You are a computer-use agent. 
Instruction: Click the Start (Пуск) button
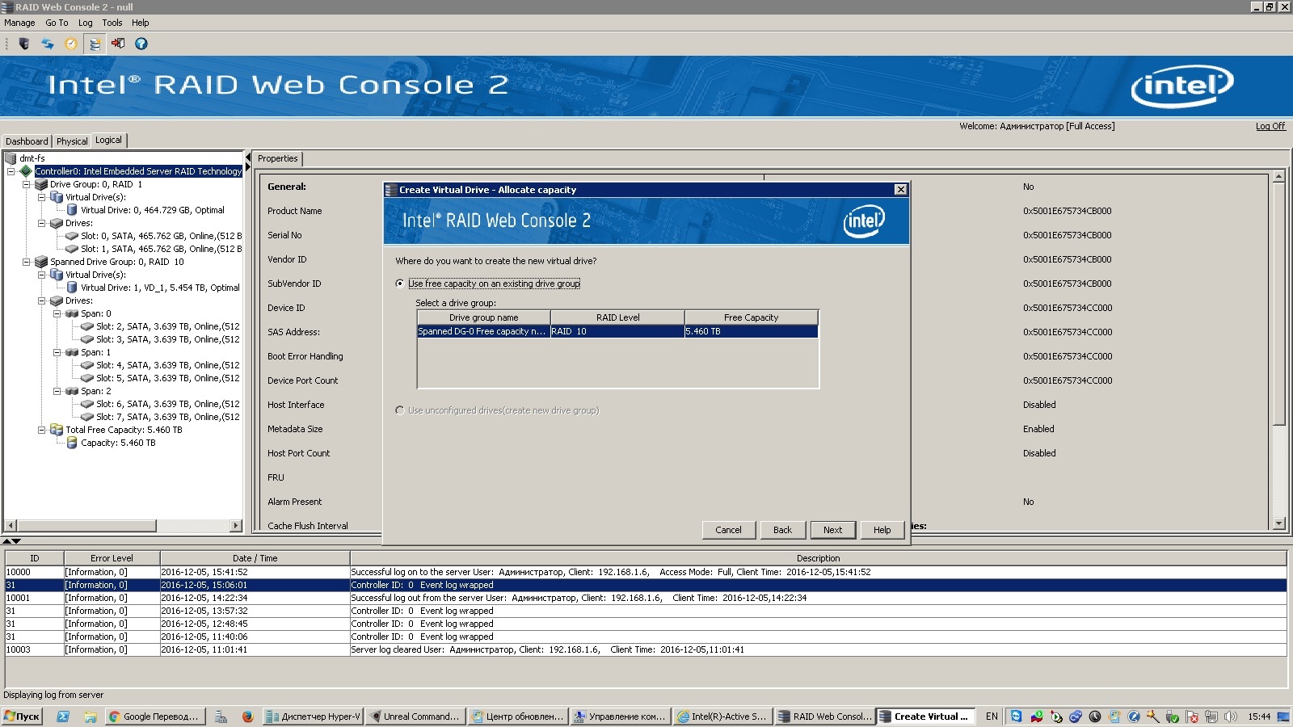(x=22, y=716)
